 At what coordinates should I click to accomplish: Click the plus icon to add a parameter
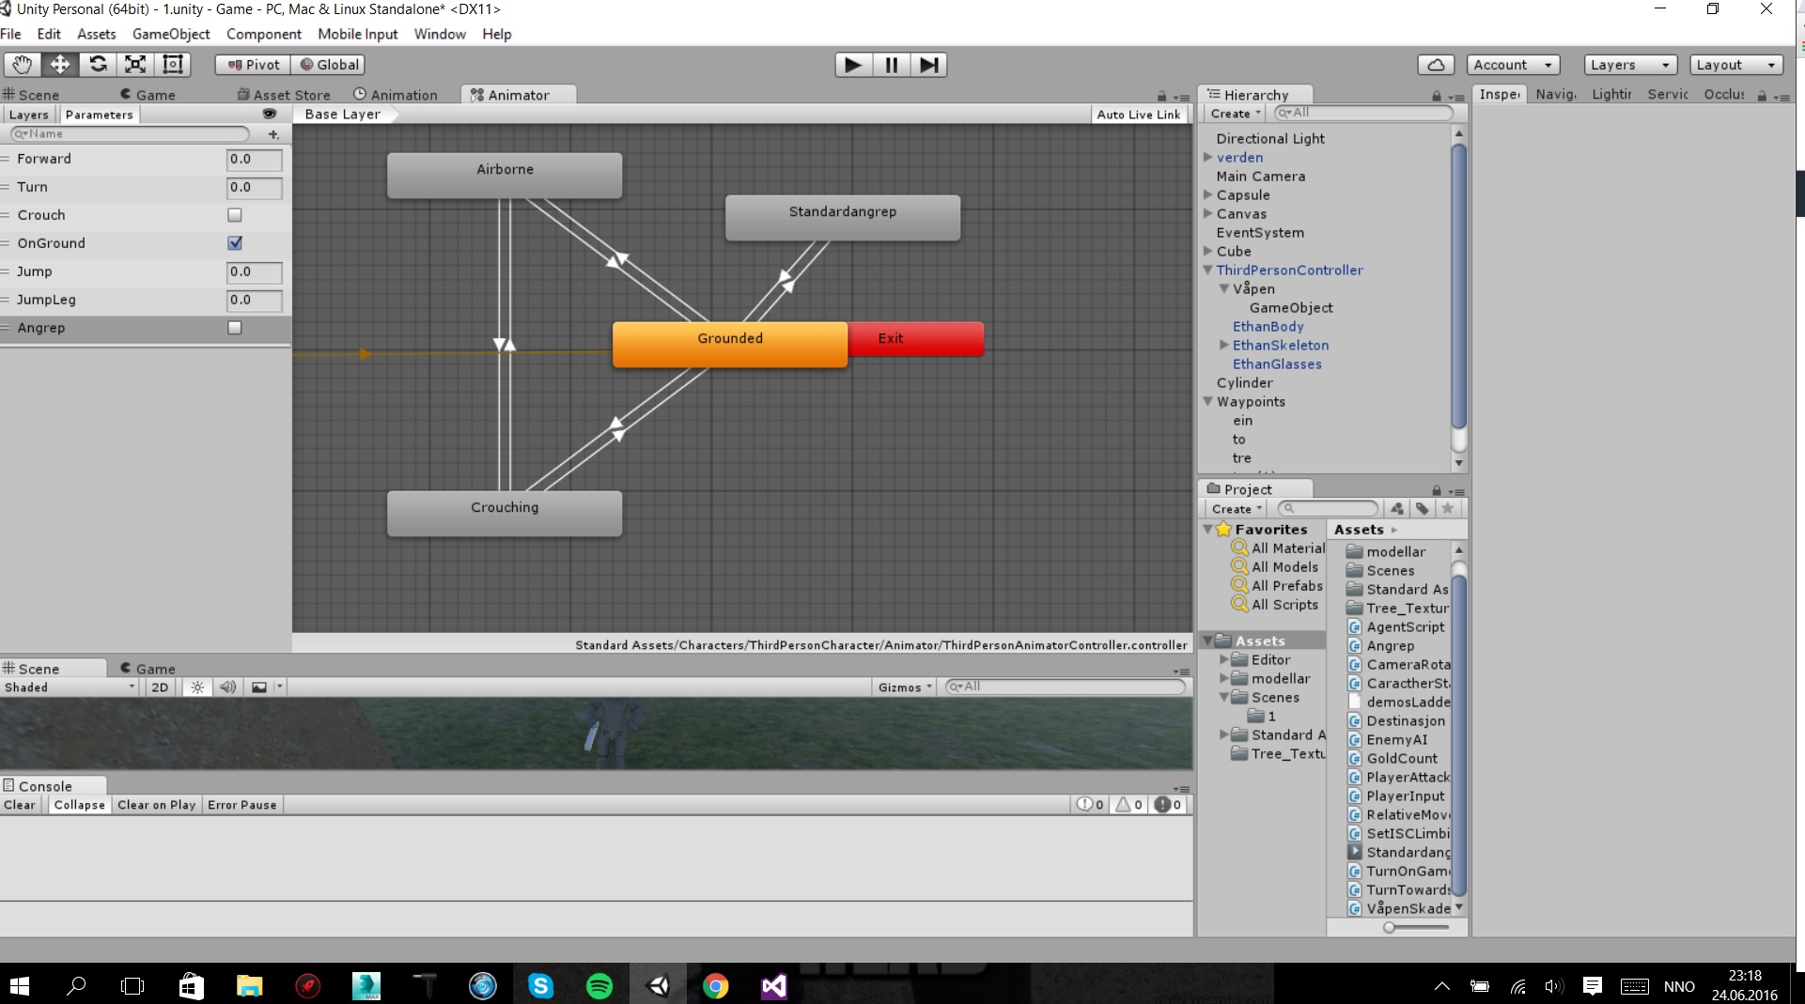(x=273, y=134)
